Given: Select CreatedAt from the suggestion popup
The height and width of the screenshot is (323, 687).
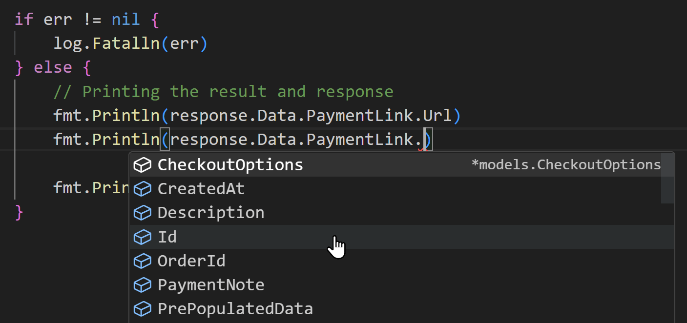Looking at the screenshot, I should pyautogui.click(x=201, y=188).
